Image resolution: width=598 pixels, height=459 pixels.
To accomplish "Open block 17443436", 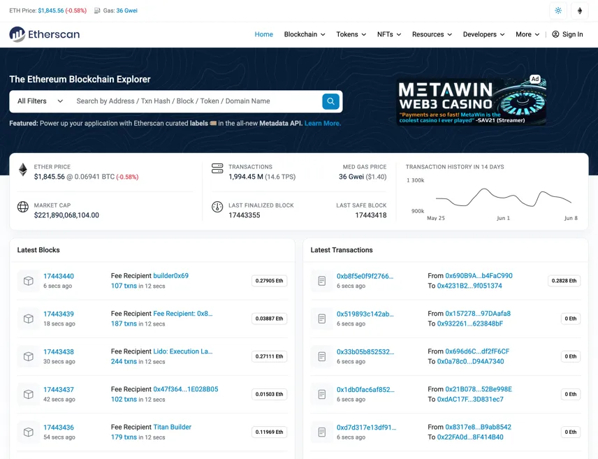I will (x=59, y=428).
